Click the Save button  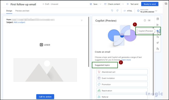point(93,4)
